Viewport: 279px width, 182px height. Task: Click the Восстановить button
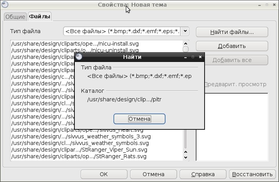[x=253, y=174]
